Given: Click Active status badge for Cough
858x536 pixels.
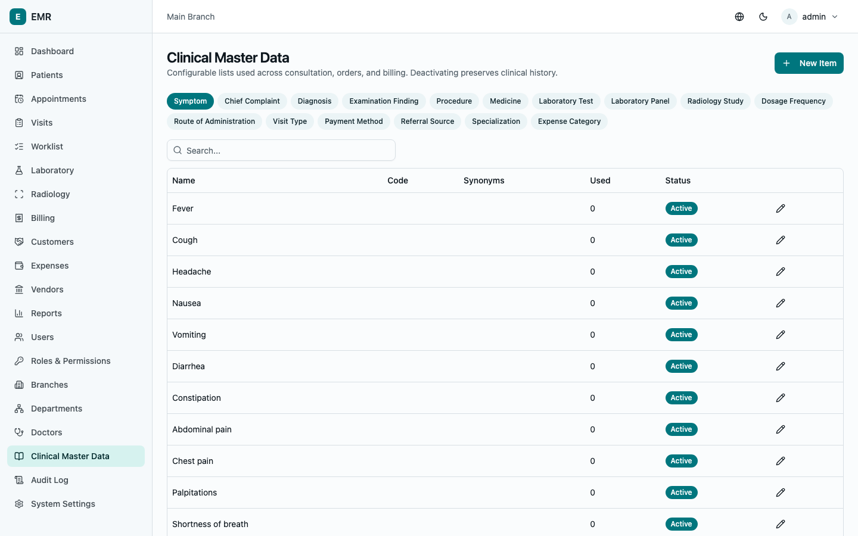Looking at the screenshot, I should [x=681, y=240].
